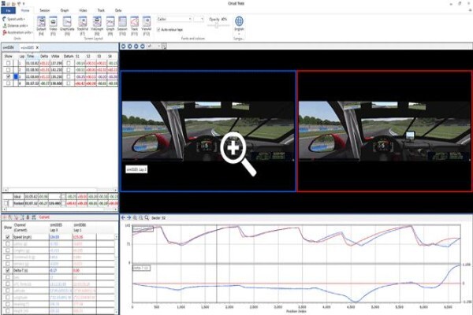Viewport: 473px width, 315px height.
Task: Click the red Current label in channel toolbar
Action: 44,217
